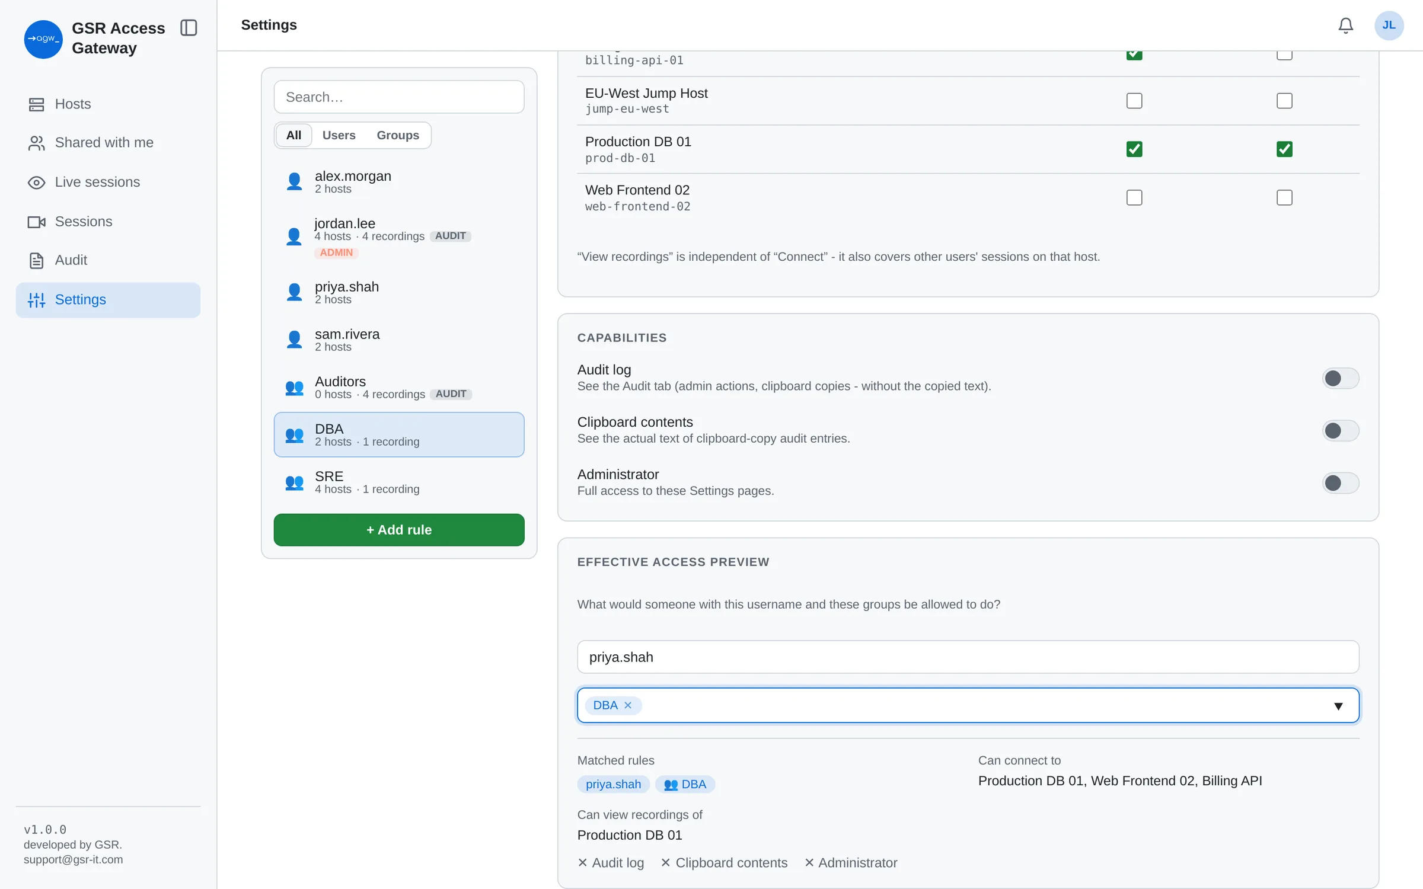The image size is (1423, 889).
Task: Click the SRE group icon
Action: [294, 482]
